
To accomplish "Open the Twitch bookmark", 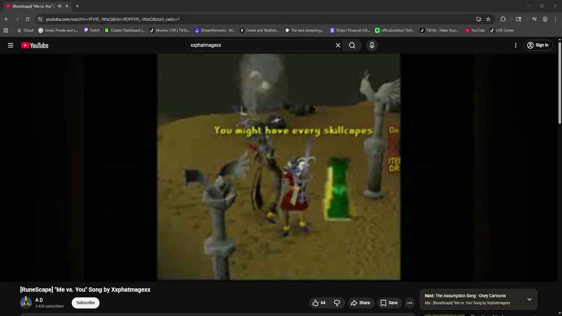I will (92, 30).
